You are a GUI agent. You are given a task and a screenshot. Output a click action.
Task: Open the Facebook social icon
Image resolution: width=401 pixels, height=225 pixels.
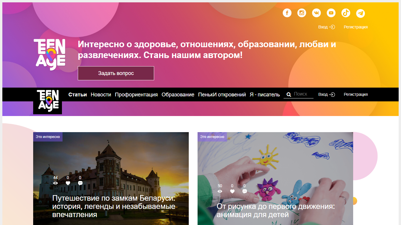pos(287,13)
